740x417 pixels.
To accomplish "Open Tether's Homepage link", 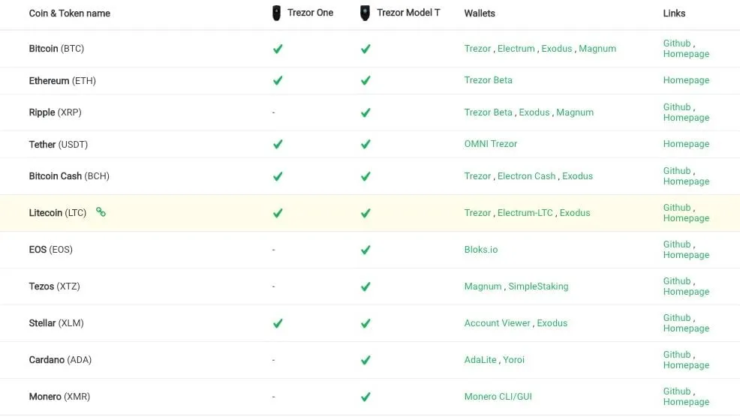I will coord(686,144).
